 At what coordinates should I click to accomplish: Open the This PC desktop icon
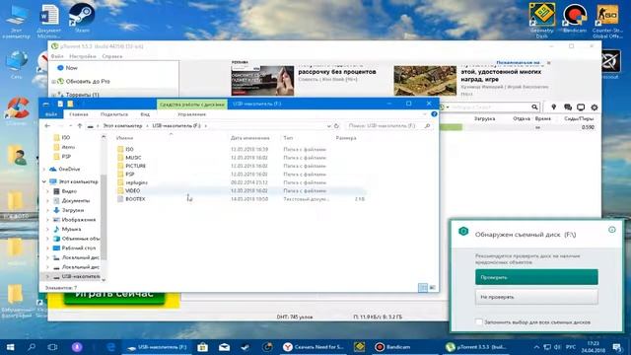click(x=16, y=22)
